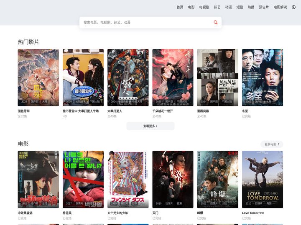301x225 pixels.
Task: Open the 电影 navigation item
Action: pyautogui.click(x=191, y=7)
